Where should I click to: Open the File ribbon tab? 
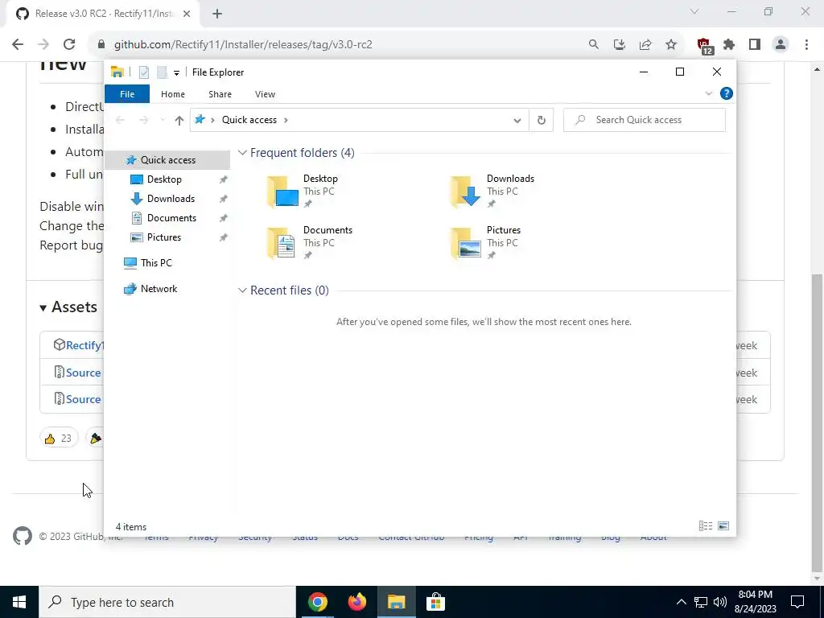(126, 94)
